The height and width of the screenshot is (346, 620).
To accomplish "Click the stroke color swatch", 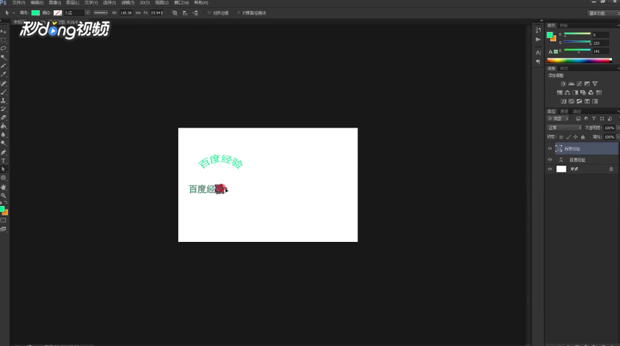I will [x=58, y=13].
